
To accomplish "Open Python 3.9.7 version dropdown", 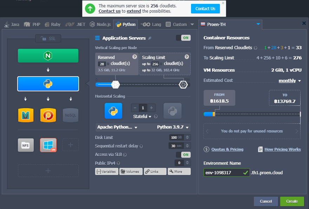I will pos(173,127).
